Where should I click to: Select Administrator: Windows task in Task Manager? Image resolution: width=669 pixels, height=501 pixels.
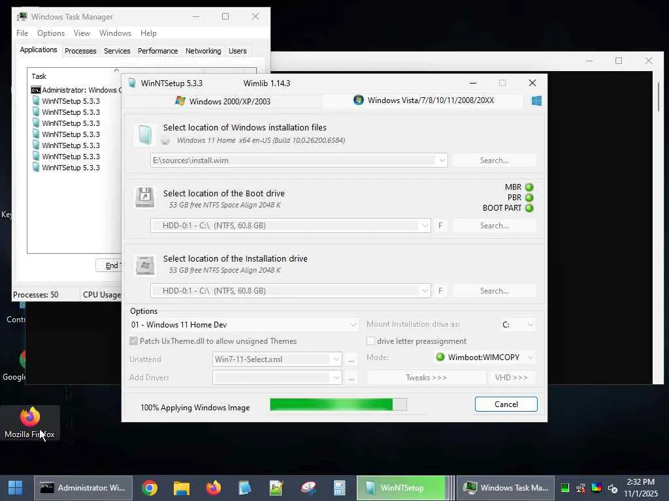(76, 90)
